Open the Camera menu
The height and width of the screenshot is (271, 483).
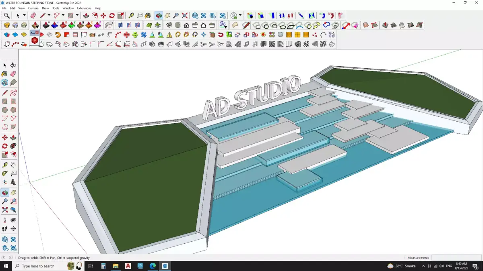pos(33,8)
